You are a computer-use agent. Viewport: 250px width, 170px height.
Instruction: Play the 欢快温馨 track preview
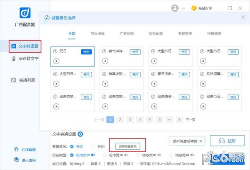pyautogui.click(x=203, y=84)
